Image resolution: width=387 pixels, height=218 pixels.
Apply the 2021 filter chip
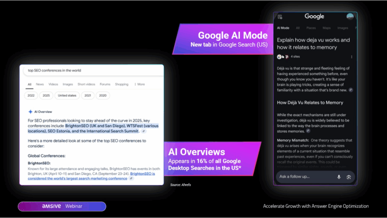point(88,96)
